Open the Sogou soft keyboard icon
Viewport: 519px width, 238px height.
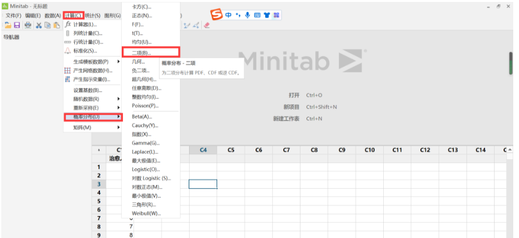257,15
